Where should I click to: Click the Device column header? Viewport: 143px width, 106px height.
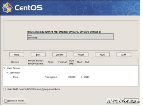tap(15, 62)
